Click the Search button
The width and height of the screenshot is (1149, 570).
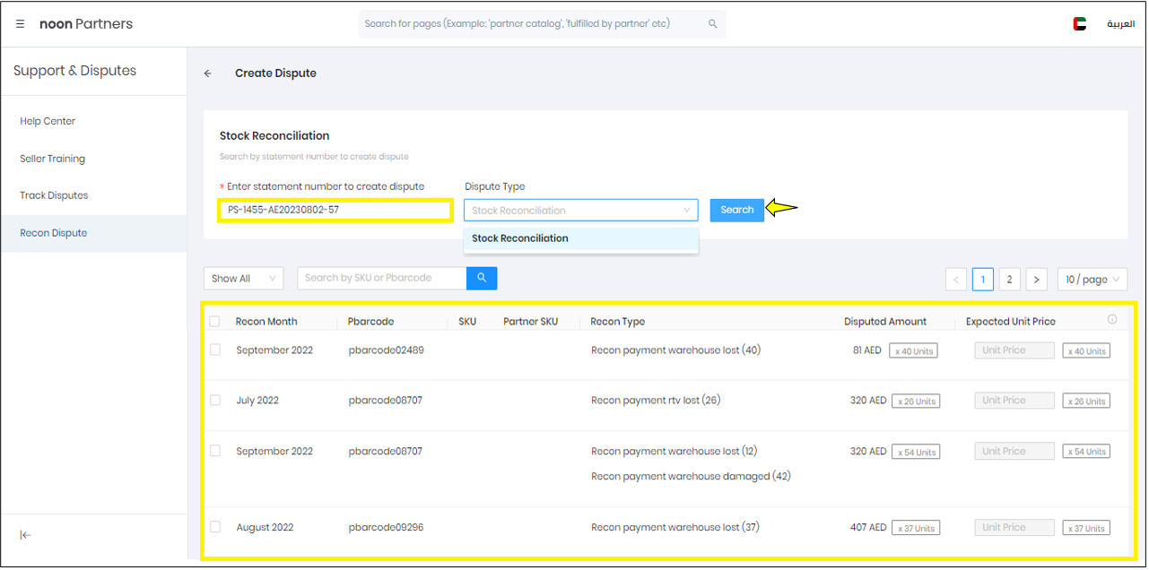(x=736, y=210)
